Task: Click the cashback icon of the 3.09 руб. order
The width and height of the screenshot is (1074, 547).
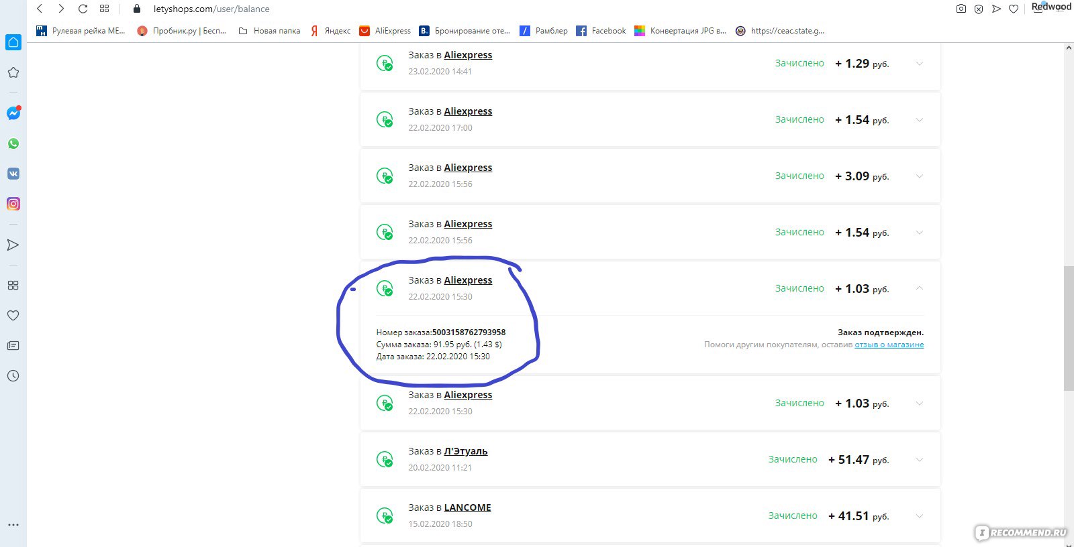Action: pyautogui.click(x=385, y=176)
